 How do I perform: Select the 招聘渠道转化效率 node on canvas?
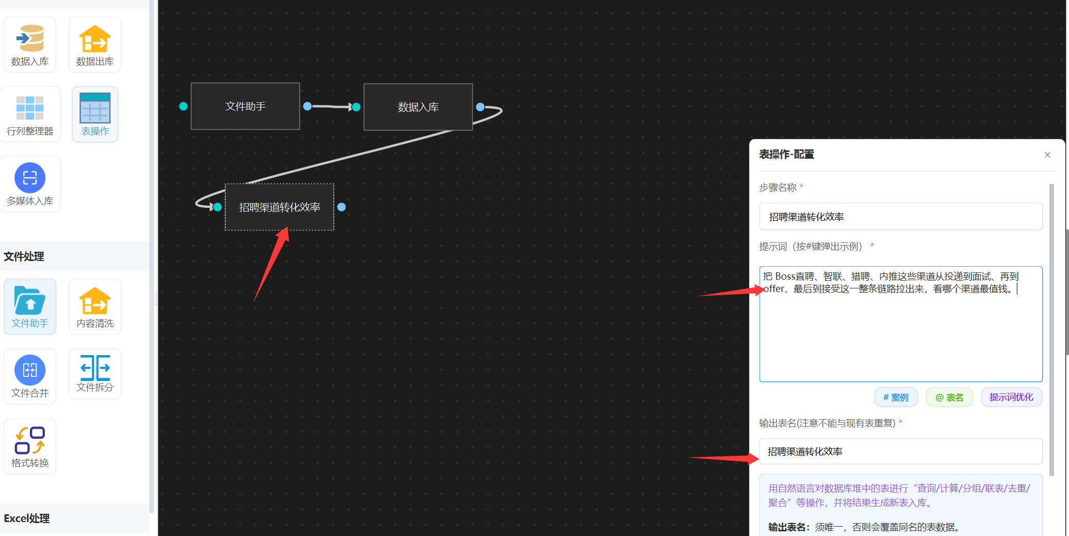tap(280, 207)
